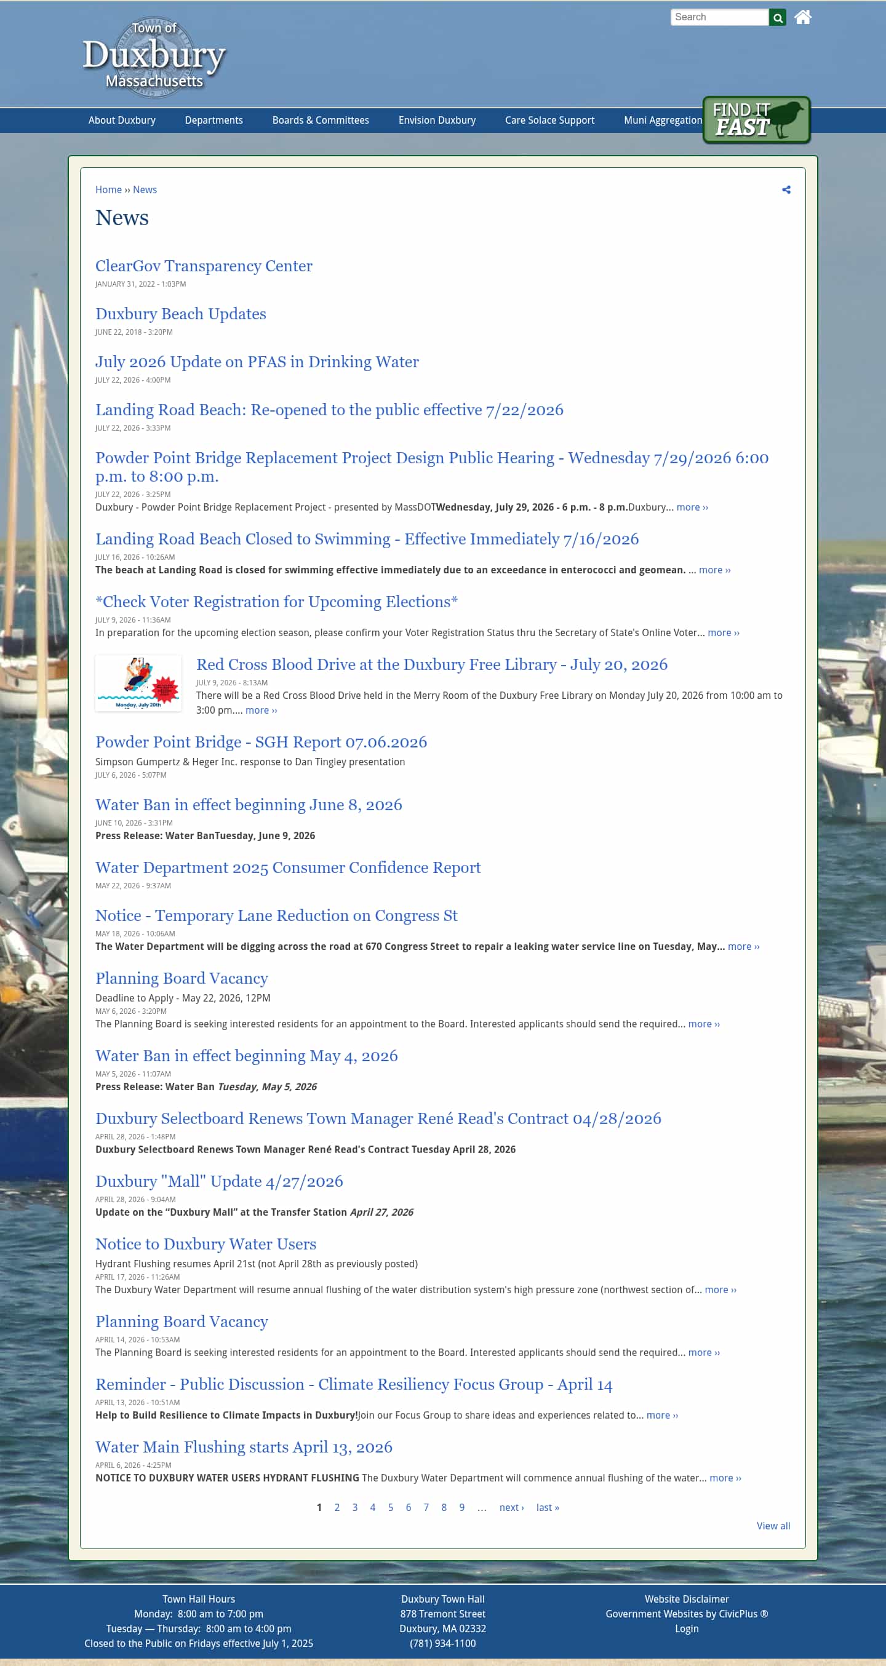This screenshot has height=1666, width=886.
Task: Go to page 7 of news
Action: (426, 1507)
